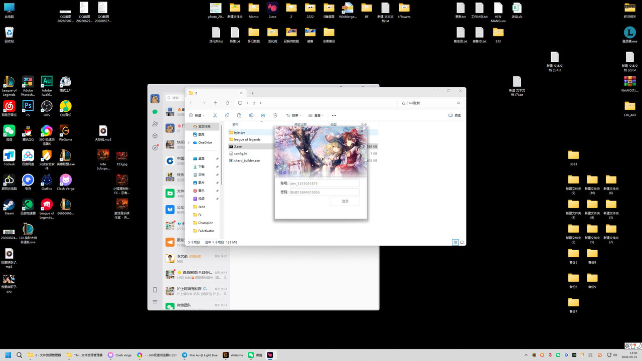Screen dimensions: 642x361
Task: Open the 回收站 Recycle Bin desktop icon
Action: (9, 35)
